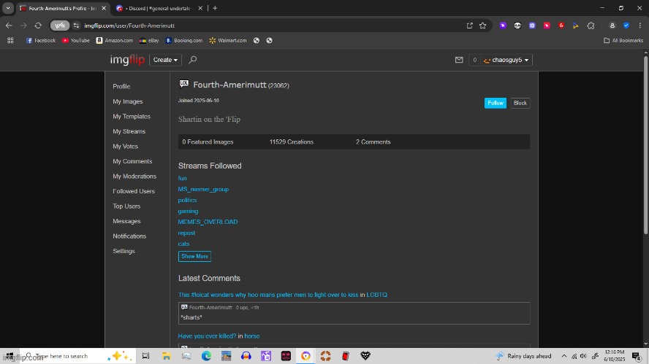Image resolution: width=649 pixels, height=364 pixels.
Task: Open the tab search dropdown arrow
Action: pos(8,8)
